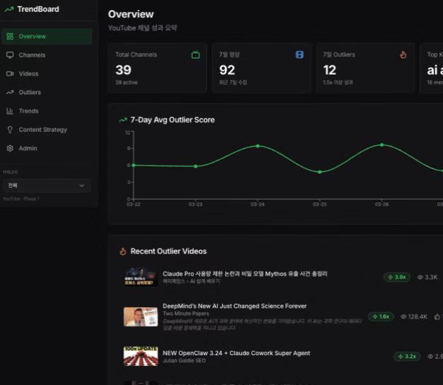The image size is (443, 385).
Task: Click the 03-22 data point on the chart
Action: click(x=134, y=165)
